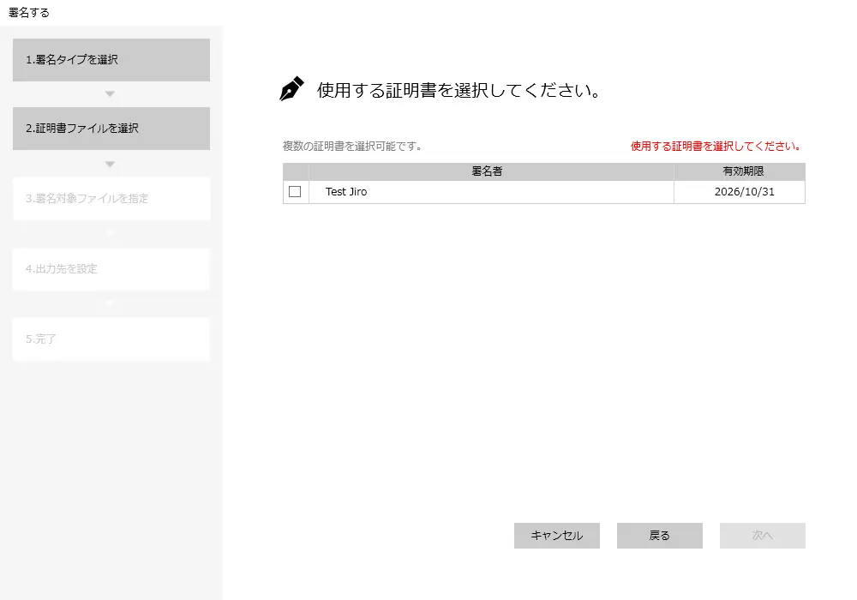Click the 署名する window title
Viewport: 857px width, 600px height.
pyautogui.click(x=29, y=12)
